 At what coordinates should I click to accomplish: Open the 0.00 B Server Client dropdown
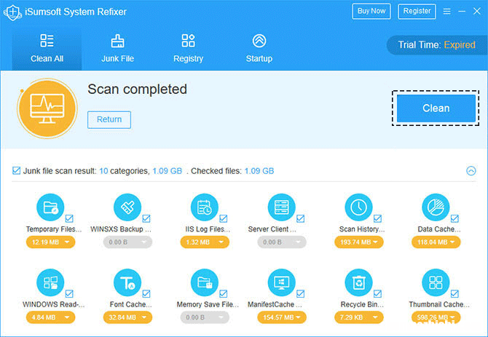tap(282, 242)
